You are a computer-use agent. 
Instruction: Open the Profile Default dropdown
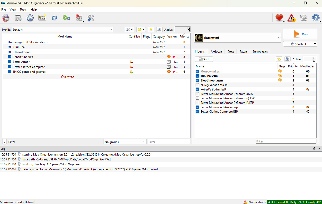click(x=63, y=30)
